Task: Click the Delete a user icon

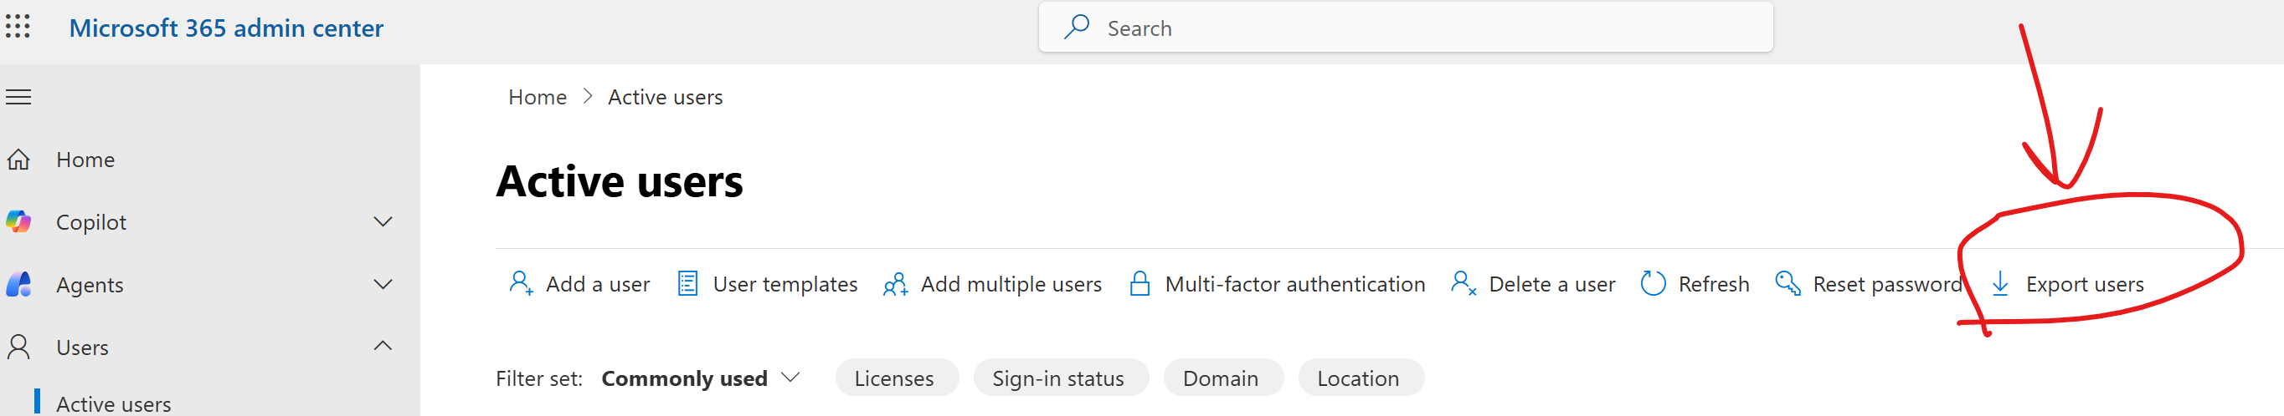Action: point(1462,283)
